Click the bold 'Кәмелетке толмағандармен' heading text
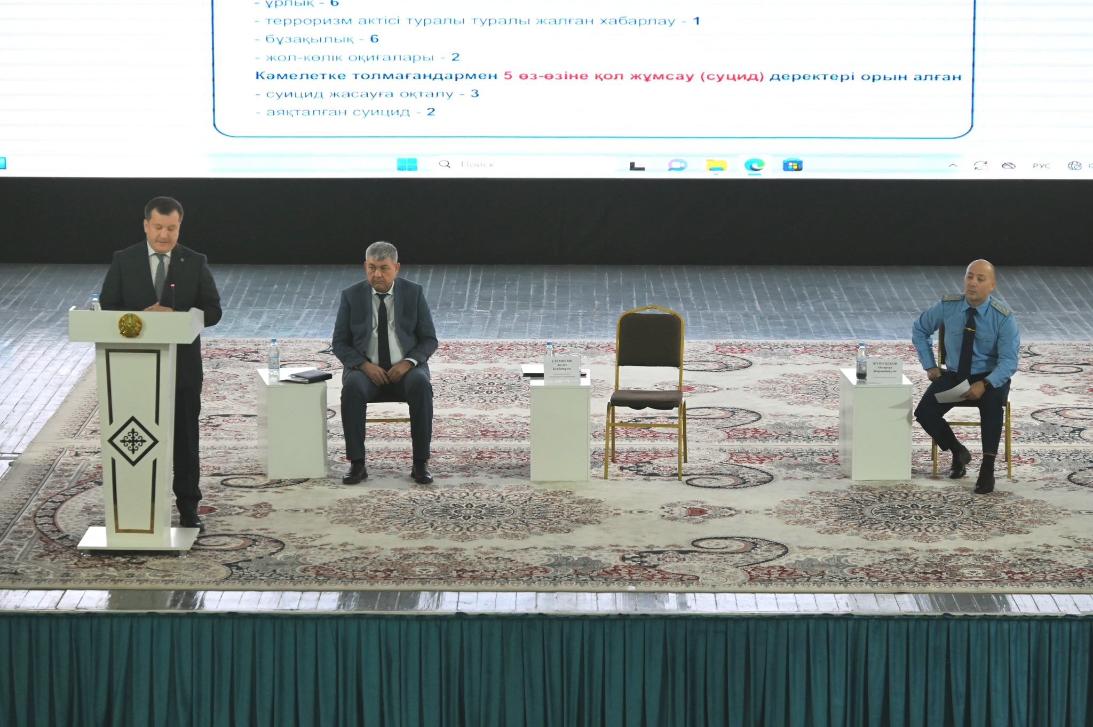The height and width of the screenshot is (727, 1093). (376, 76)
